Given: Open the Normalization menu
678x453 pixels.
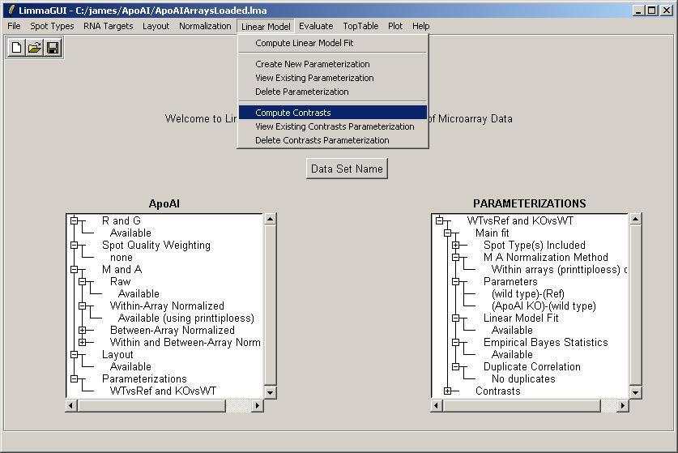Looking at the screenshot, I should click(x=205, y=26).
